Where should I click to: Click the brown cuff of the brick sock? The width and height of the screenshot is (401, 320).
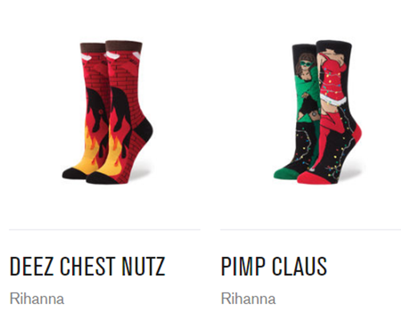pyautogui.click(x=124, y=46)
